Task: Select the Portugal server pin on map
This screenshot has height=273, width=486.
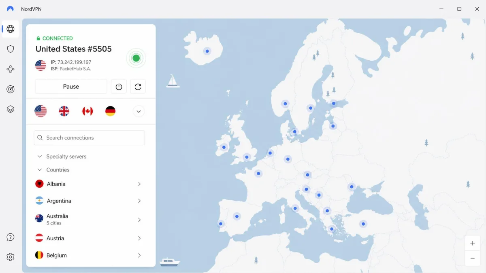Action: point(221,224)
